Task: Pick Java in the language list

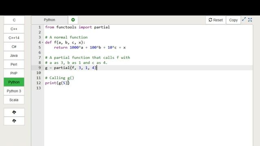Action: [14, 56]
